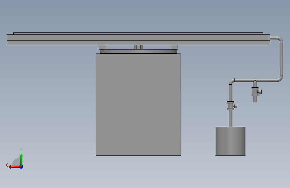Screen dimensions: 290x188
Task: Select the horizontal pipe between the two elbows
Action: point(256,80)
